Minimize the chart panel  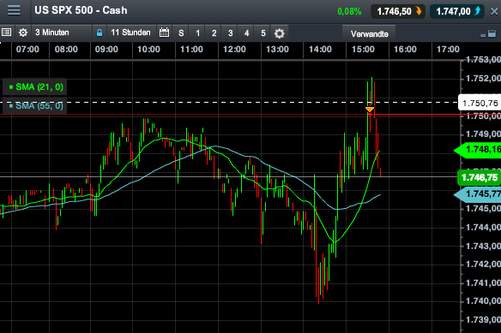coord(483,35)
